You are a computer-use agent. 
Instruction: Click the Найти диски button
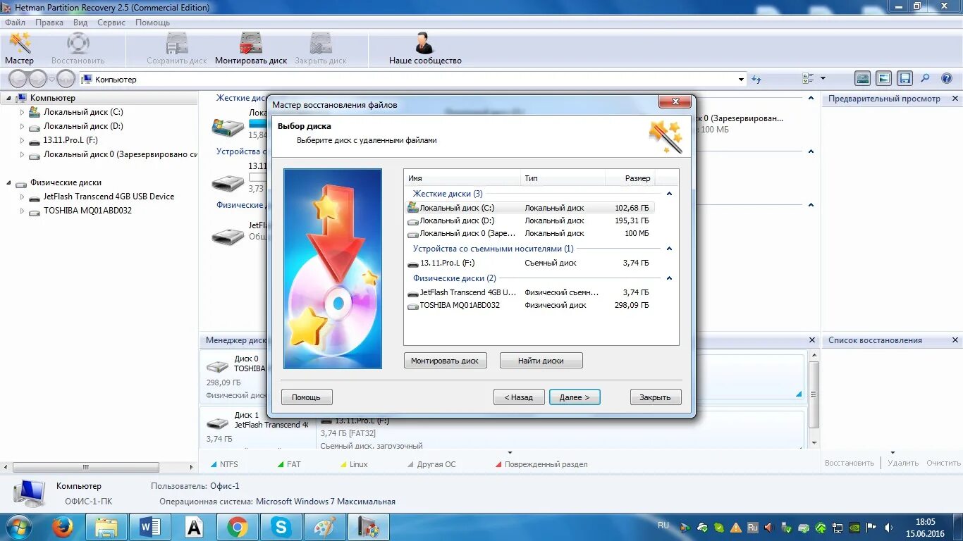tap(541, 361)
